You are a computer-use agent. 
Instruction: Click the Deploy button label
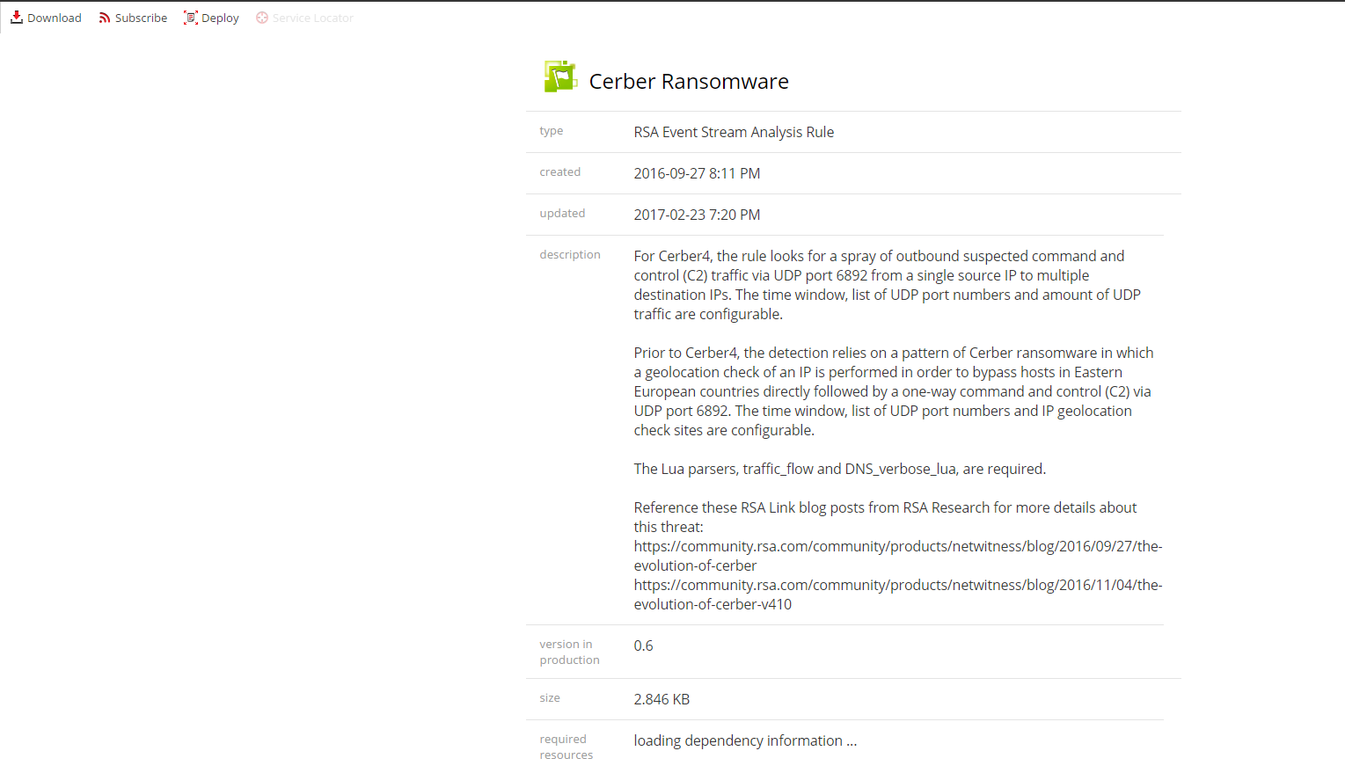click(220, 18)
